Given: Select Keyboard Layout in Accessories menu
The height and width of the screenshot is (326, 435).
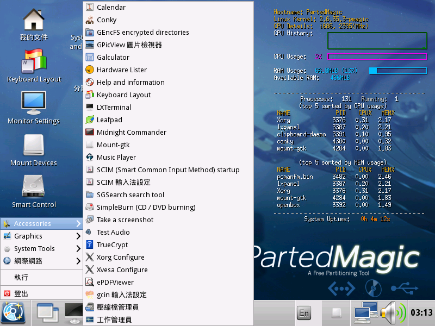Looking at the screenshot, I should (169, 95).
